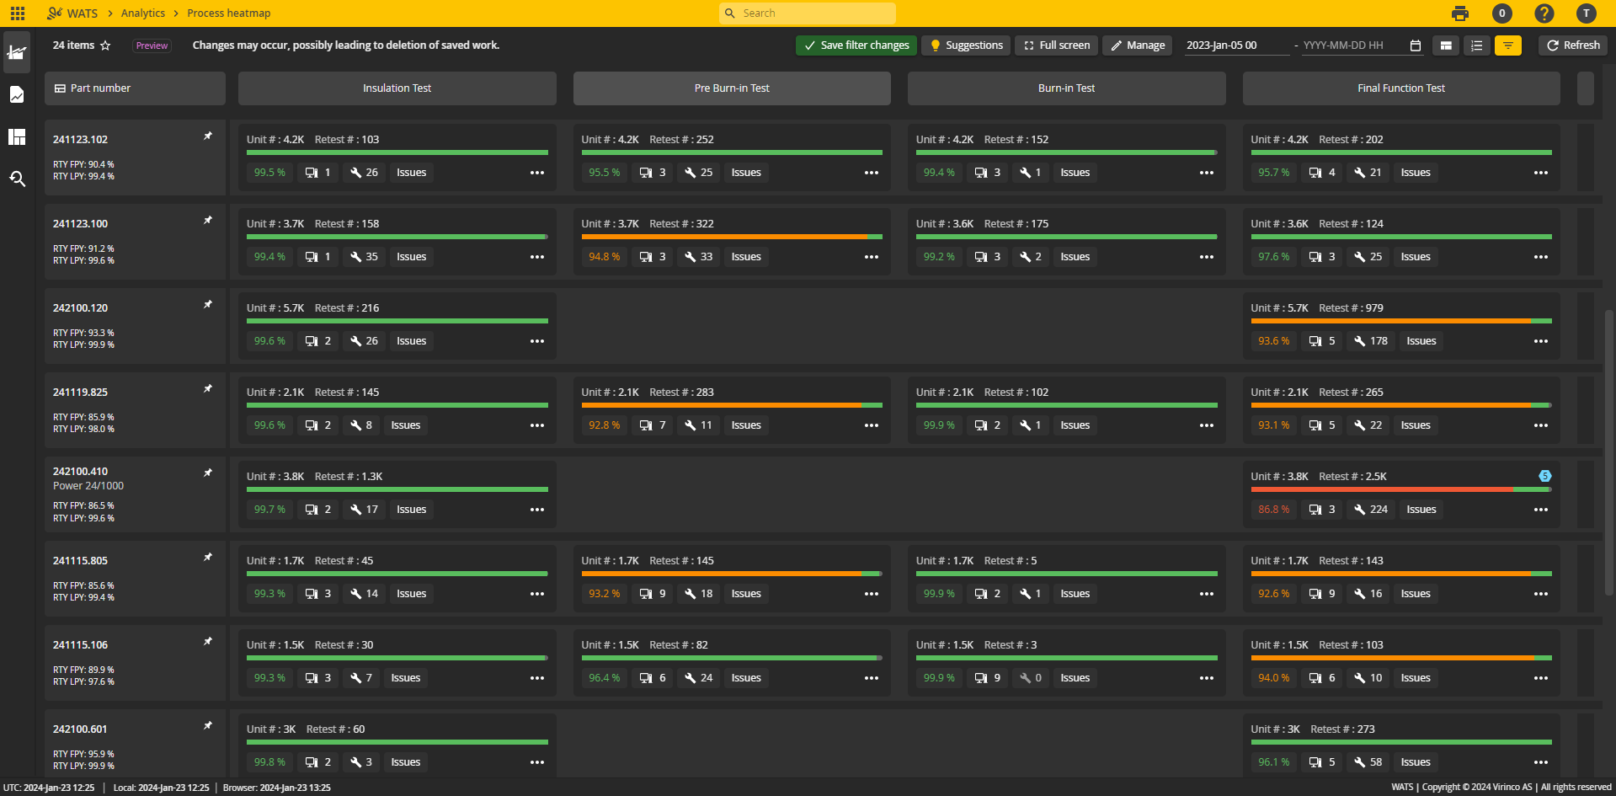
Task: Open the ellipsis menu for Insulation Test on 241123.100
Action: (x=537, y=257)
